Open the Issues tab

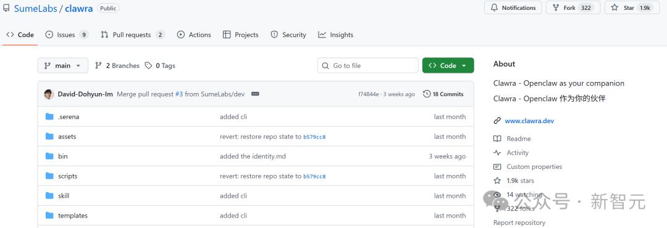coord(67,35)
